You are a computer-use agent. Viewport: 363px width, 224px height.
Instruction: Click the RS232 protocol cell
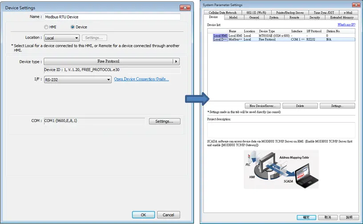311,40
